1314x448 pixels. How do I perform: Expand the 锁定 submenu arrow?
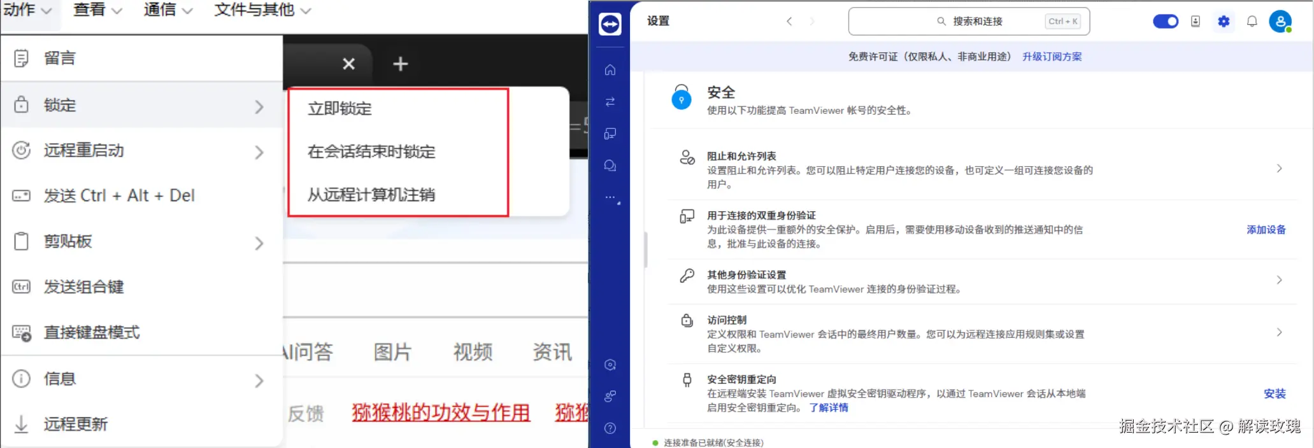point(259,107)
